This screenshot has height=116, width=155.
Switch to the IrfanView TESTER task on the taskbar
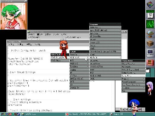click(87, 114)
